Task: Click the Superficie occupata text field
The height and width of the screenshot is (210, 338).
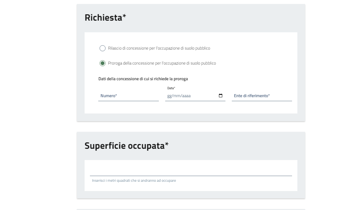Action: tap(191, 170)
